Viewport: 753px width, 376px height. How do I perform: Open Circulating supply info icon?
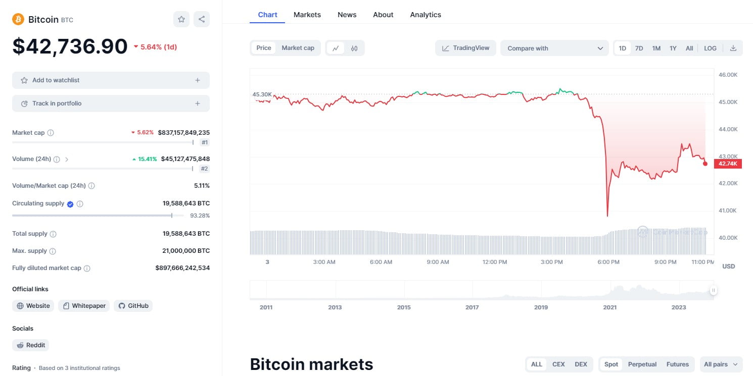[80, 204]
